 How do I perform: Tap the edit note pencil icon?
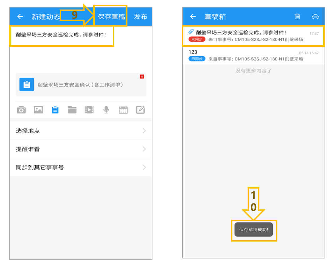(x=140, y=110)
